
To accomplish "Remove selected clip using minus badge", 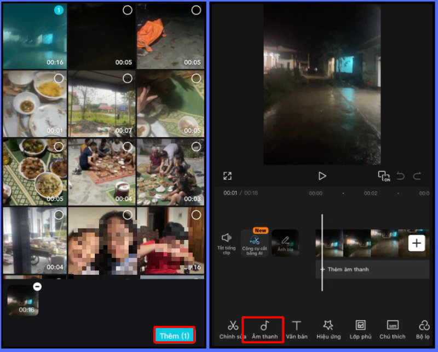I will click(37, 286).
